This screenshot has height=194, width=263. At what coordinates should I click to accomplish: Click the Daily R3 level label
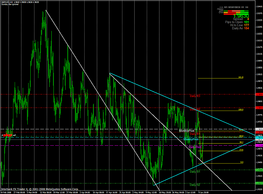(x=195, y=96)
